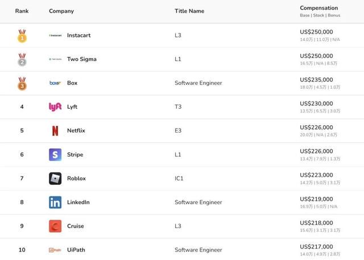
Task: Open the Instacart company name
Action: tap(78, 35)
